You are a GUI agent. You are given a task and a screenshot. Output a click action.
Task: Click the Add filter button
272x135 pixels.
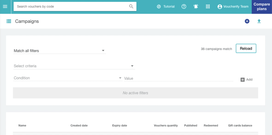(246, 80)
